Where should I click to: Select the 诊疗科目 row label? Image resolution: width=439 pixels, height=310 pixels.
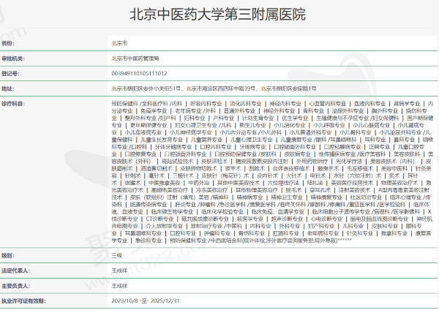pyautogui.click(x=13, y=104)
